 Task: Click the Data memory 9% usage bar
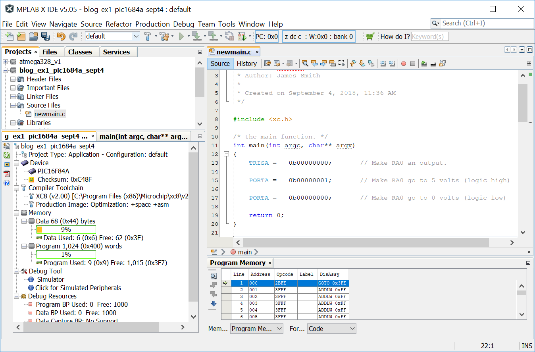click(66, 230)
